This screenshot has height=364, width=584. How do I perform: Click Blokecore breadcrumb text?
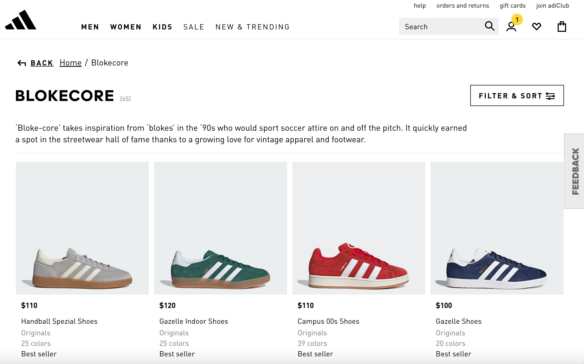(x=110, y=63)
